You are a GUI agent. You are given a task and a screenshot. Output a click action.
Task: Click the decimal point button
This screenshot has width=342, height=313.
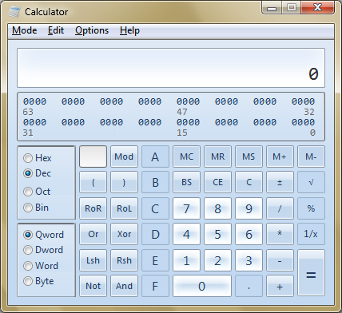pyautogui.click(x=249, y=286)
